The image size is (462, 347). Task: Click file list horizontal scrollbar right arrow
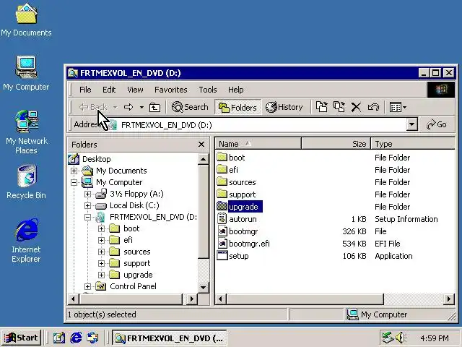(x=449, y=299)
